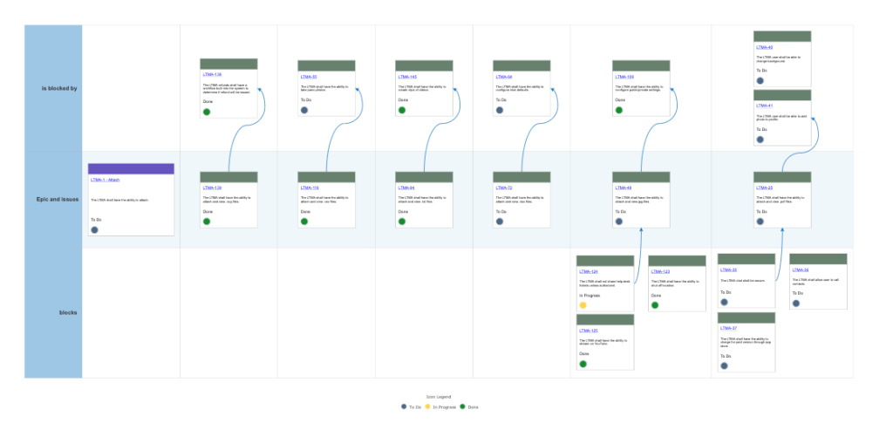Click the To Do status icon on LTMA-55

[x=304, y=111]
